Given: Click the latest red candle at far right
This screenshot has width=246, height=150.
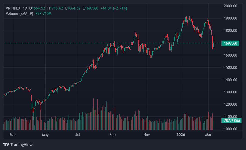Looking at the screenshot, I should (x=213, y=43).
